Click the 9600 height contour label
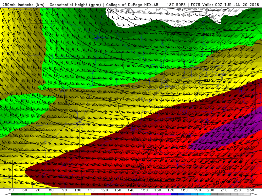Screen dimensions: 262x196 click(x=207, y=35)
